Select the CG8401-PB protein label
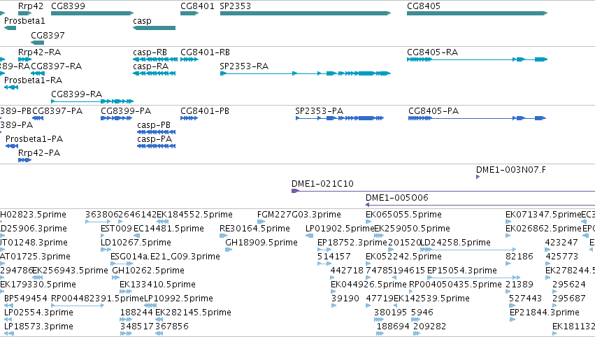Screen dimensions: 595x337 tap(205, 110)
